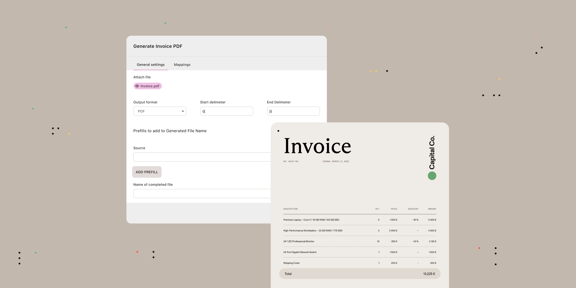Select the General settings tab
576x288 pixels.
pyautogui.click(x=151, y=65)
